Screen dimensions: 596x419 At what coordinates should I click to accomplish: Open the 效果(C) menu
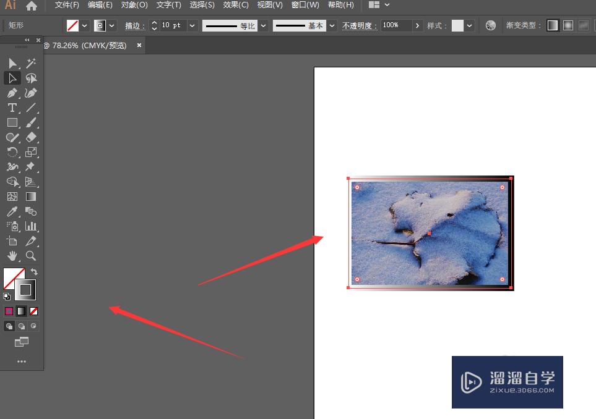(x=236, y=5)
